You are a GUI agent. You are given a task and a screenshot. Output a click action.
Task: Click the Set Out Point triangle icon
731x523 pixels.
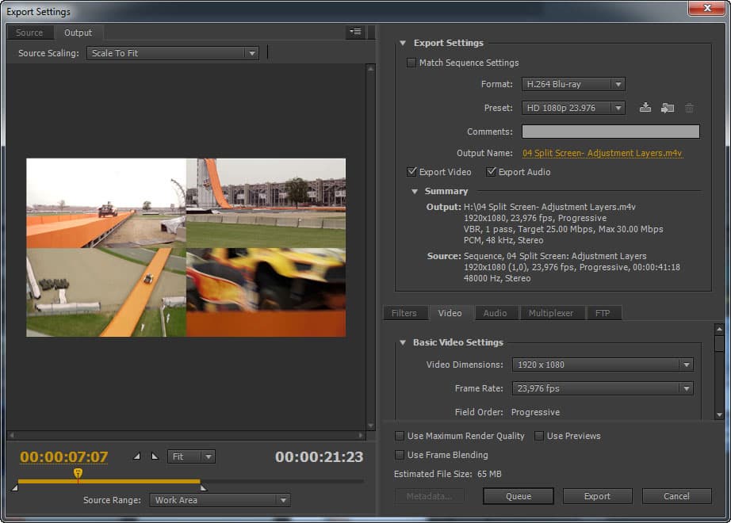155,456
